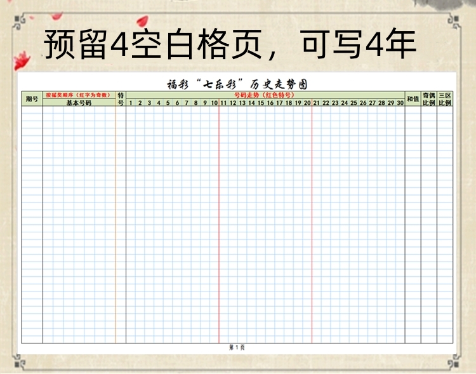This screenshot has height=374, width=476.
Task: Select the 基本号码 header cell
Action: (79, 103)
